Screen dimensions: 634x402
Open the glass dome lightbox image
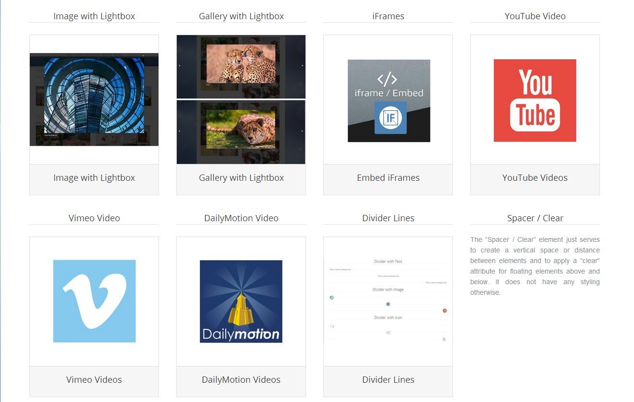[x=94, y=100]
